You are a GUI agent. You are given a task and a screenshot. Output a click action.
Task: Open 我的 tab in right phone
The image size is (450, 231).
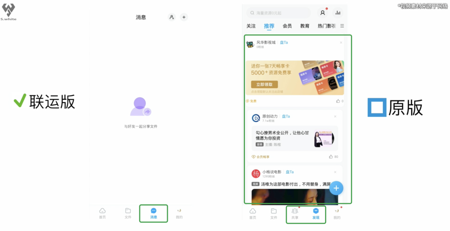[337, 214]
